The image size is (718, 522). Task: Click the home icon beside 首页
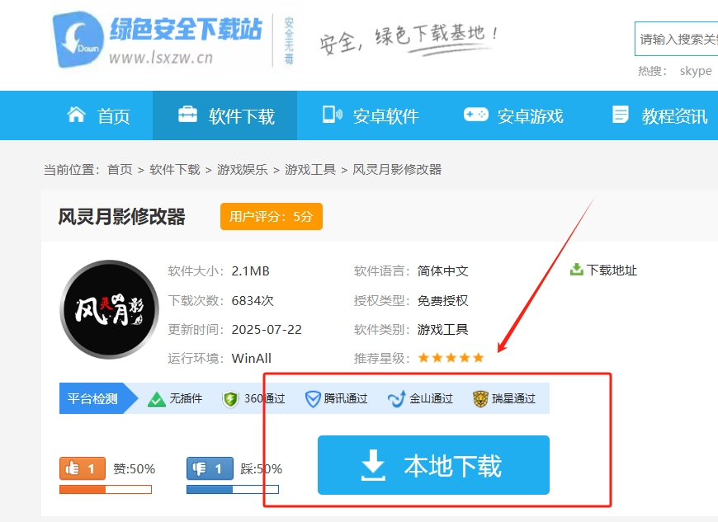point(76,115)
